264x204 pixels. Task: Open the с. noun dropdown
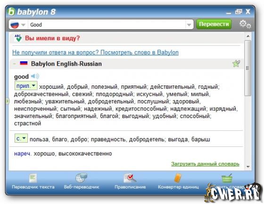tap(21, 138)
